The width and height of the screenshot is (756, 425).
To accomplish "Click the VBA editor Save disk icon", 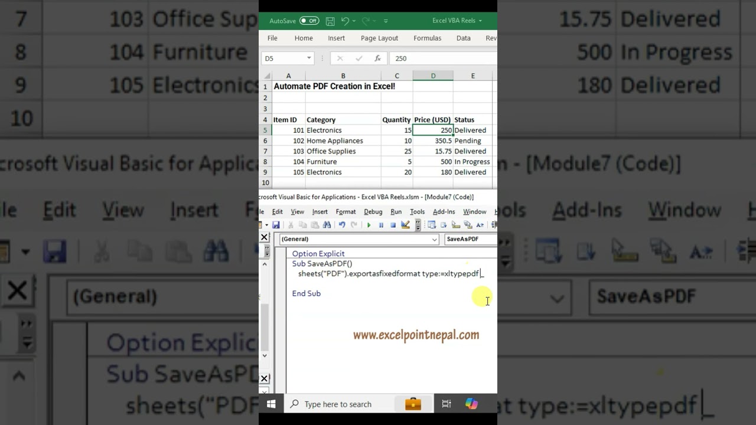I will (276, 225).
